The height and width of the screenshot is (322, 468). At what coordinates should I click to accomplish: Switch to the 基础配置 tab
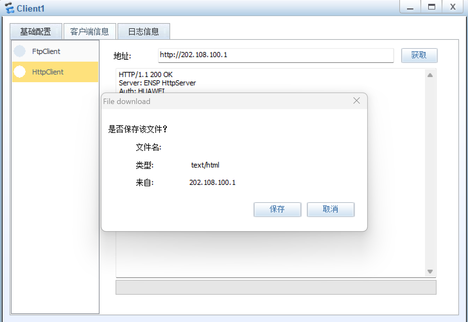click(x=36, y=31)
